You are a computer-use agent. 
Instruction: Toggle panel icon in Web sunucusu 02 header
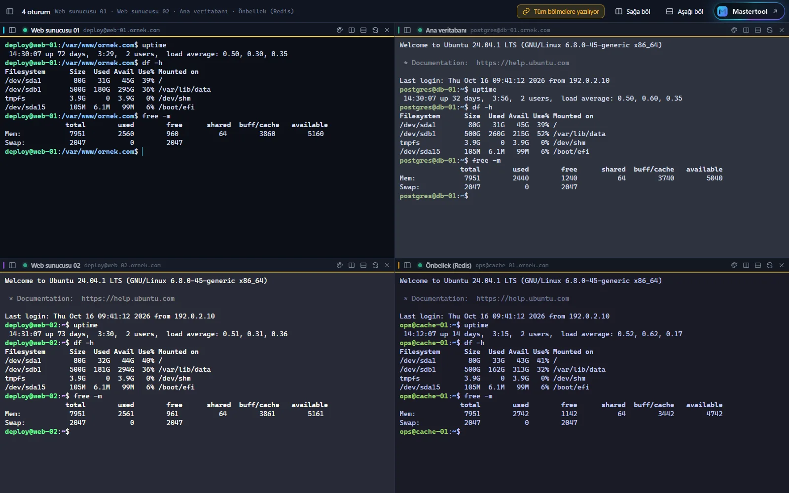(12, 265)
